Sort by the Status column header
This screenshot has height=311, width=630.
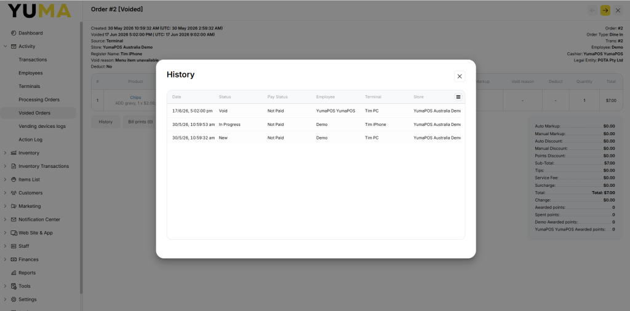[225, 96]
